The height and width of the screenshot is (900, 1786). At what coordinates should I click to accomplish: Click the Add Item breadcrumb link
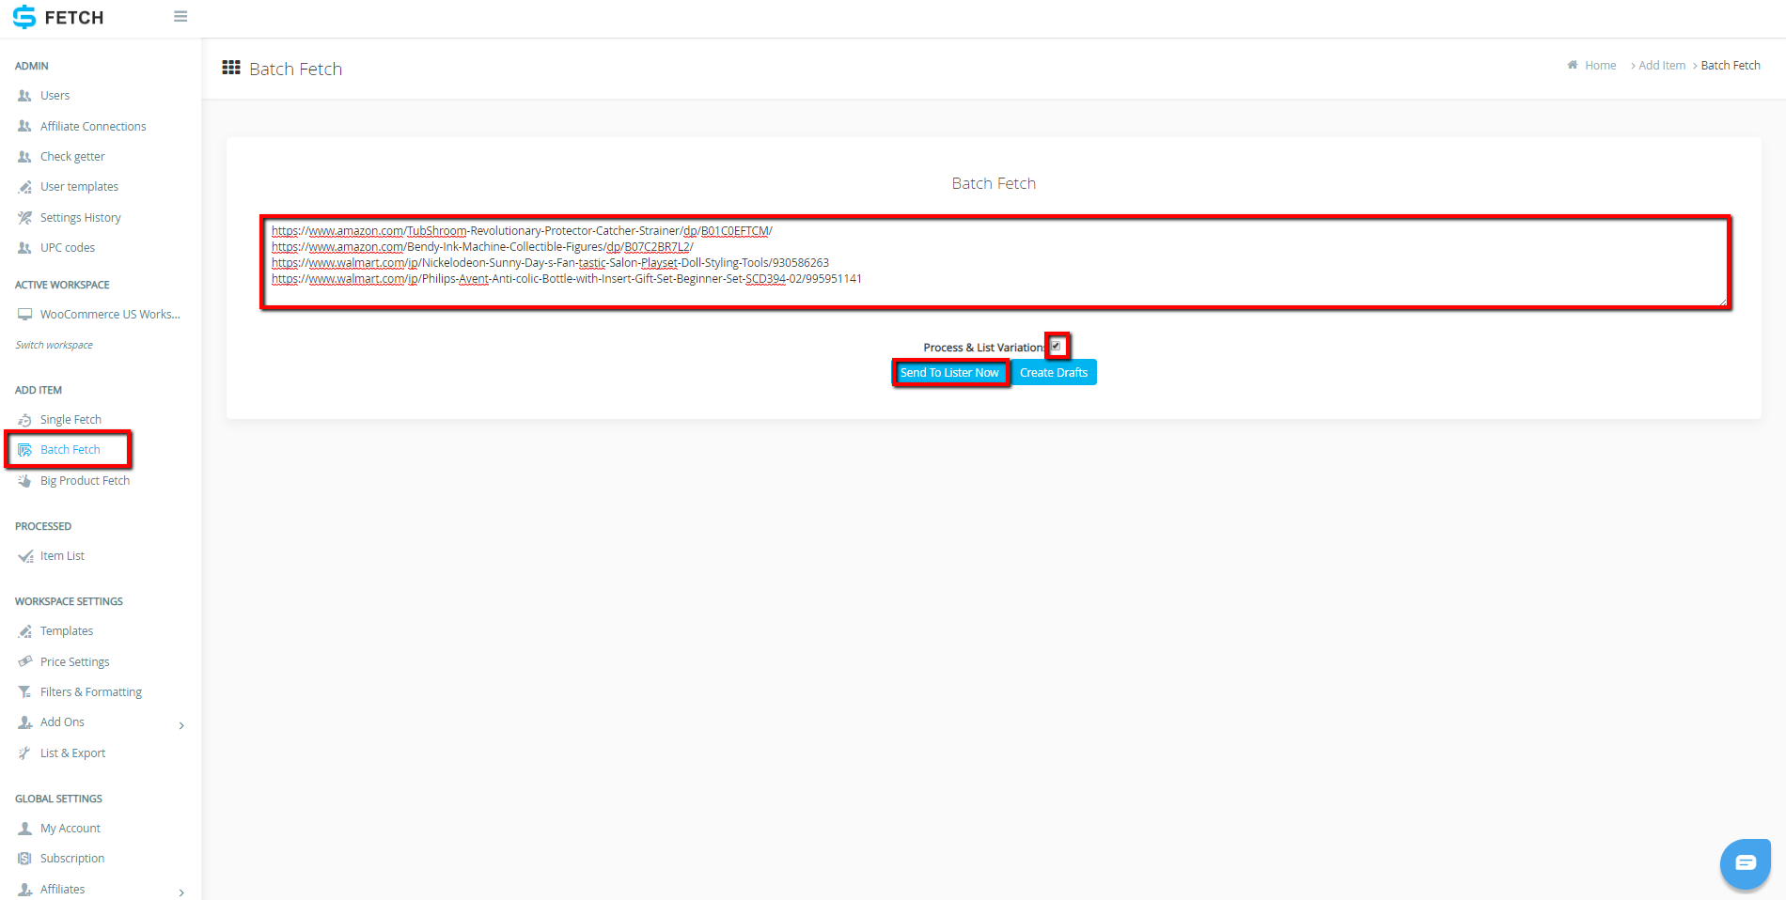point(1662,66)
